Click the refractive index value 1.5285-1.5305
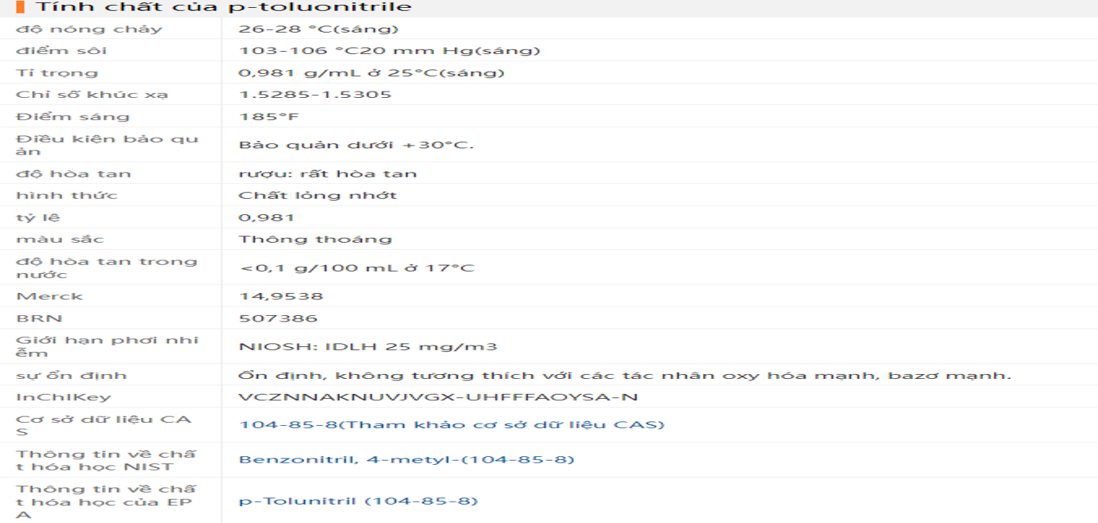This screenshot has height=523, width=1098. pyautogui.click(x=315, y=95)
